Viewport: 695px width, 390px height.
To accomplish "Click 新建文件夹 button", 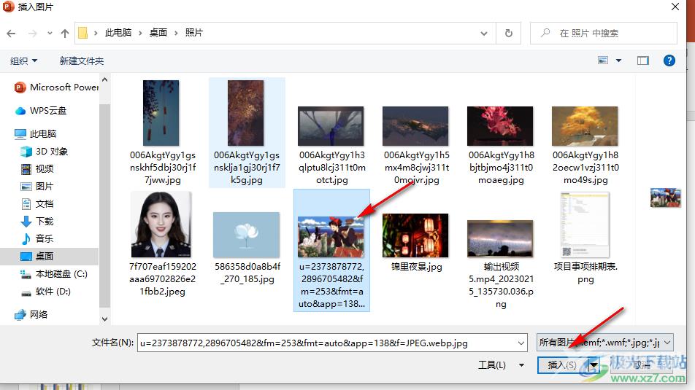I will point(82,61).
